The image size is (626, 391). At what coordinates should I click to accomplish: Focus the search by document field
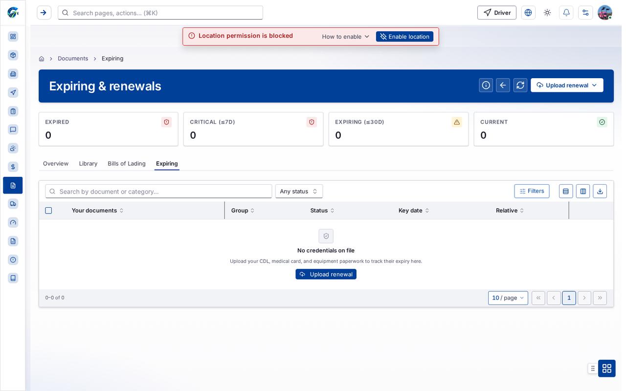pos(158,191)
